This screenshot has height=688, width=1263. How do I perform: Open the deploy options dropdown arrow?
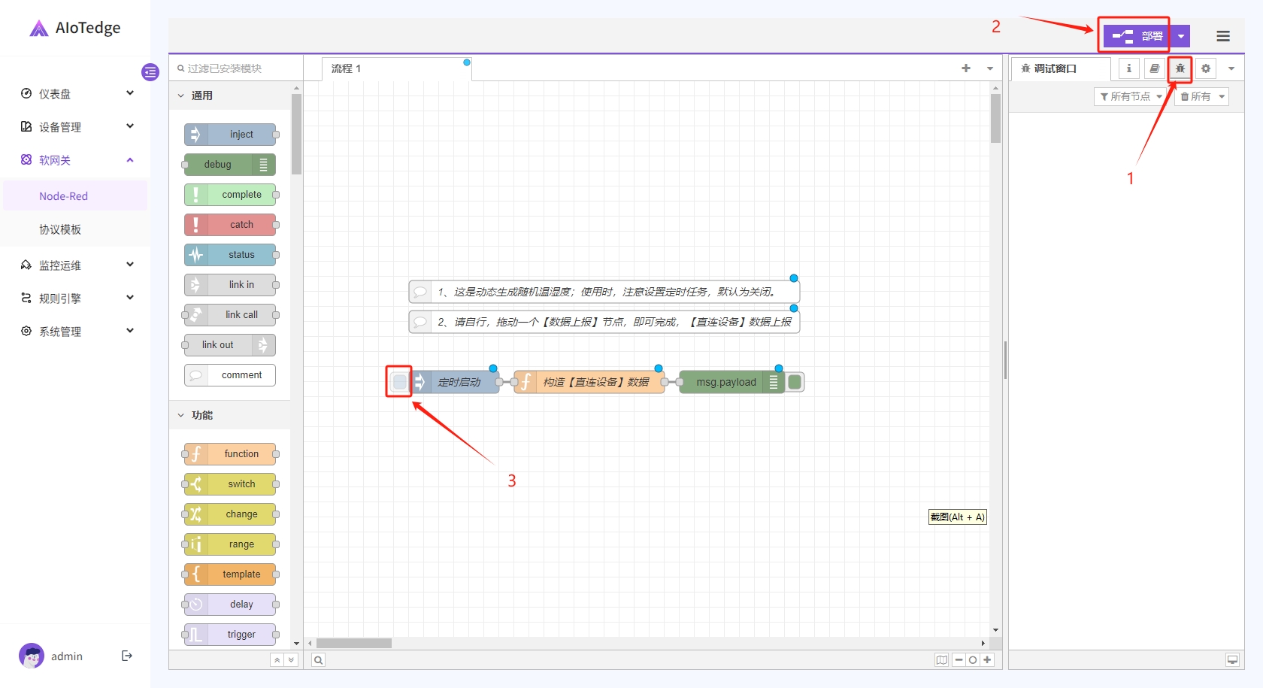point(1181,36)
